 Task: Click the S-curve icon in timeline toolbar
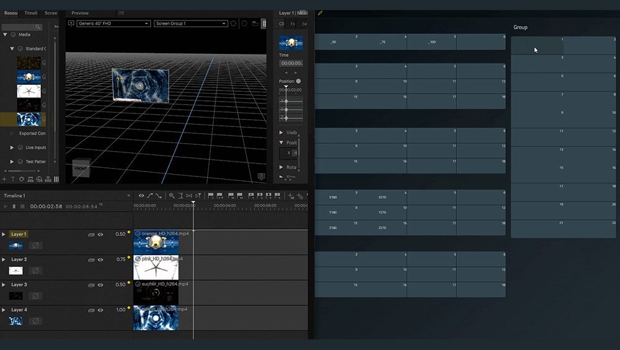tap(159, 196)
